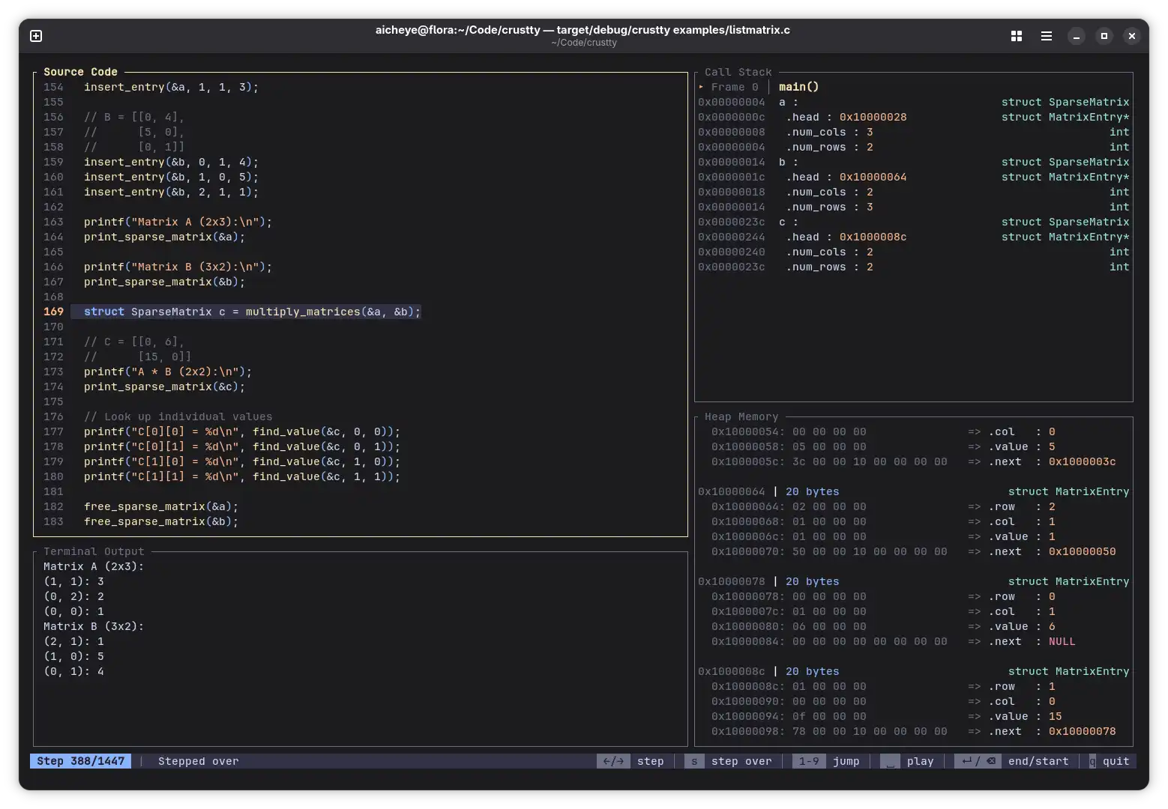
Task: Click the Heap Memory panel title
Action: 741,416
